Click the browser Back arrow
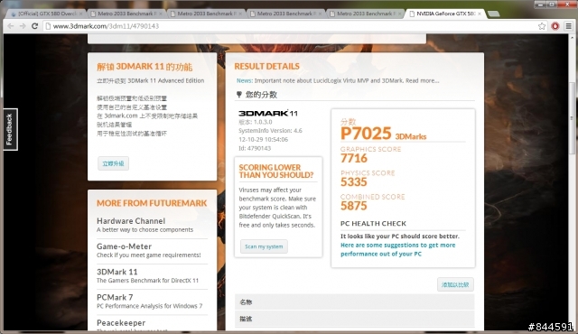This screenshot has height=334, width=578. point(11,26)
